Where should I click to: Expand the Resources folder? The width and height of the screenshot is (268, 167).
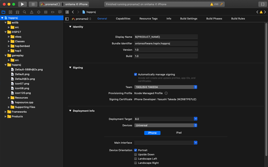(9, 98)
